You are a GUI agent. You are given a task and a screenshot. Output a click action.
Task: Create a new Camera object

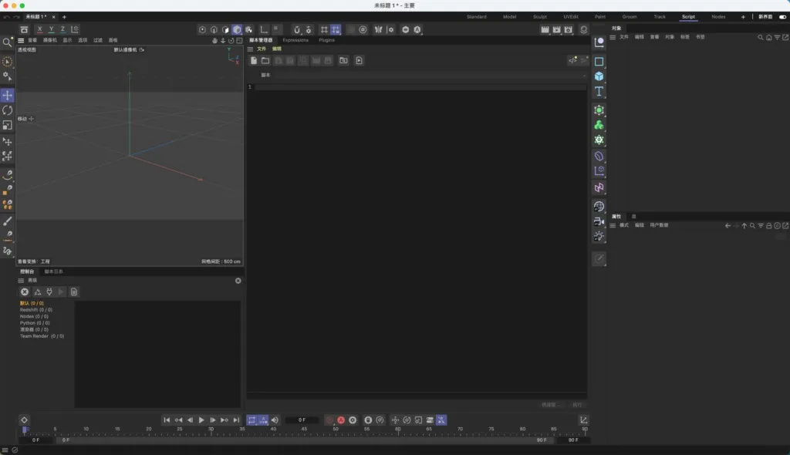[599, 221]
